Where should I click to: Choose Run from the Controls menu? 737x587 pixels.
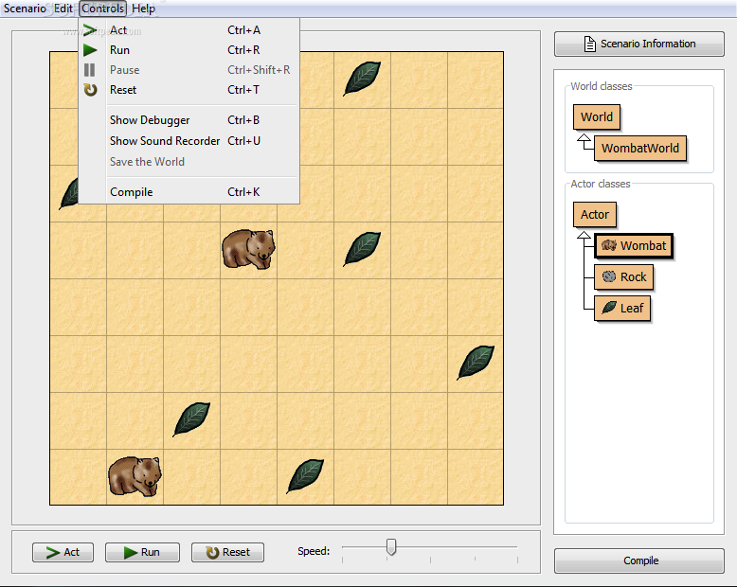click(119, 50)
